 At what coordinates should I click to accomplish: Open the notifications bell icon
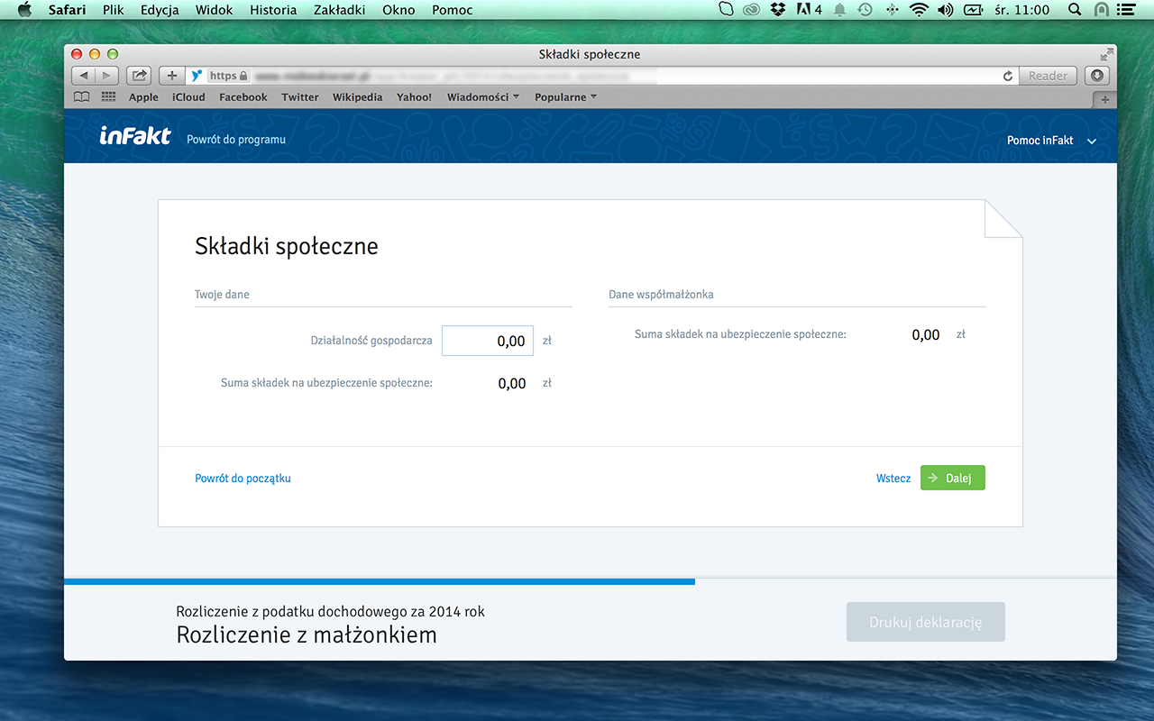pyautogui.click(x=839, y=10)
